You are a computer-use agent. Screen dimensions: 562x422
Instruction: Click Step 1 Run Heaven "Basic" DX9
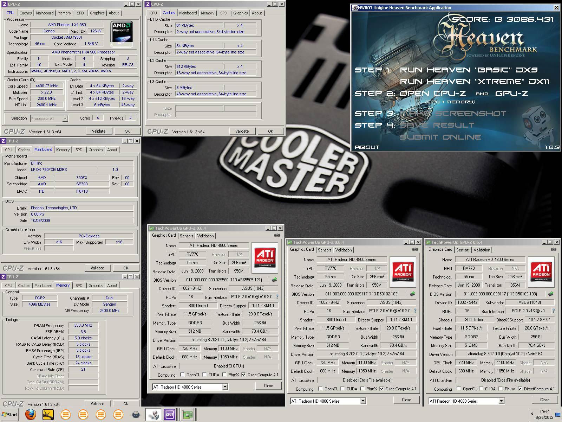pos(469,70)
